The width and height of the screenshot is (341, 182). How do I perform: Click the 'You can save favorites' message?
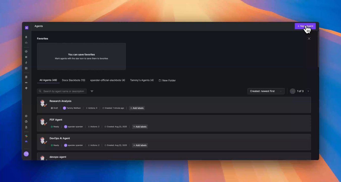(81, 55)
